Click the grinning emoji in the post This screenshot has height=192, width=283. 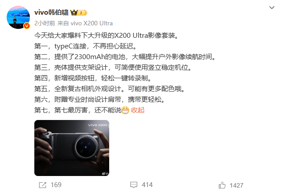125,110
